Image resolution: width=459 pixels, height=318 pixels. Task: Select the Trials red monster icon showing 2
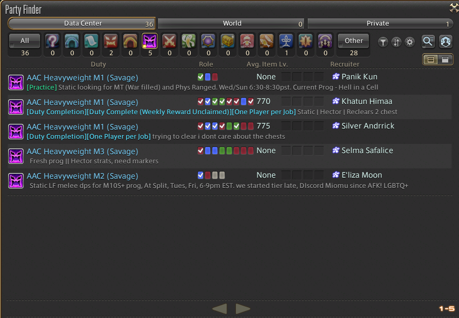(111, 41)
